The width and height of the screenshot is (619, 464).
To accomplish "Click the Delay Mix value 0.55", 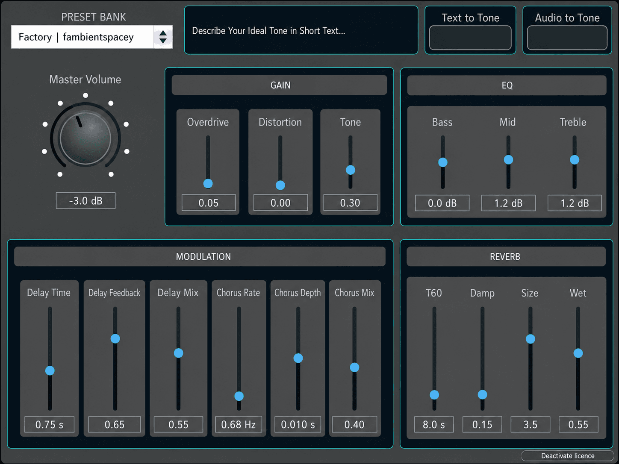I will coord(179,425).
